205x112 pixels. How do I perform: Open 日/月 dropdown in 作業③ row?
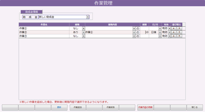160,36
